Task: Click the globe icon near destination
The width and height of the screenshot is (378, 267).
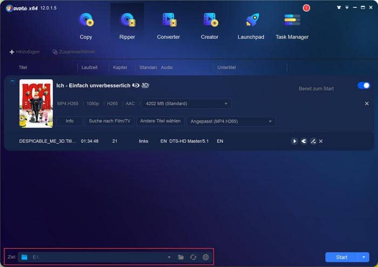Action: 206,257
